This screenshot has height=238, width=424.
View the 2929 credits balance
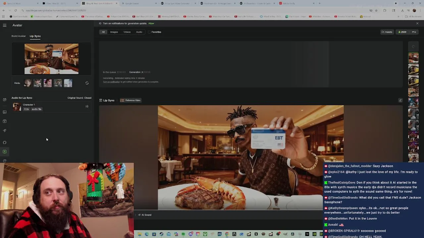pos(402,32)
